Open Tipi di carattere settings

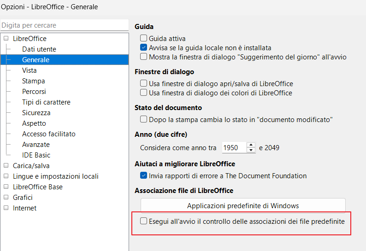46,102
